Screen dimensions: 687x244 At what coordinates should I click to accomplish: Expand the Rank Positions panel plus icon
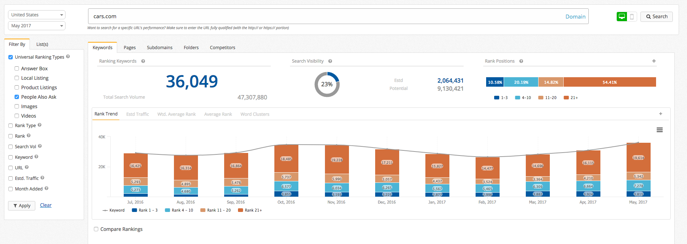(x=654, y=61)
